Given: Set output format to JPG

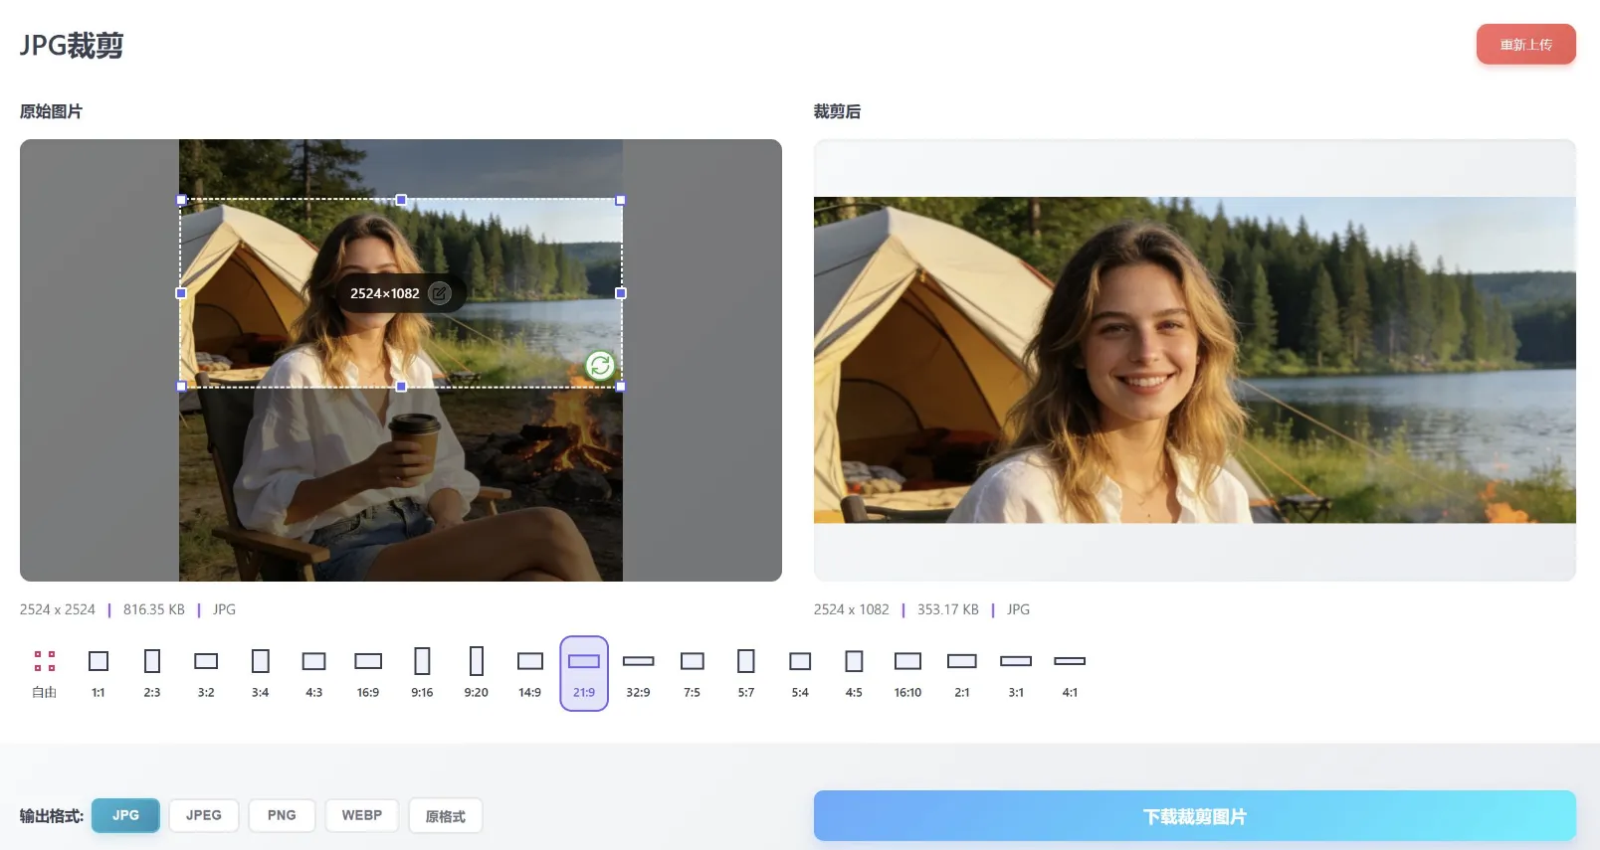Looking at the screenshot, I should pyautogui.click(x=125, y=815).
